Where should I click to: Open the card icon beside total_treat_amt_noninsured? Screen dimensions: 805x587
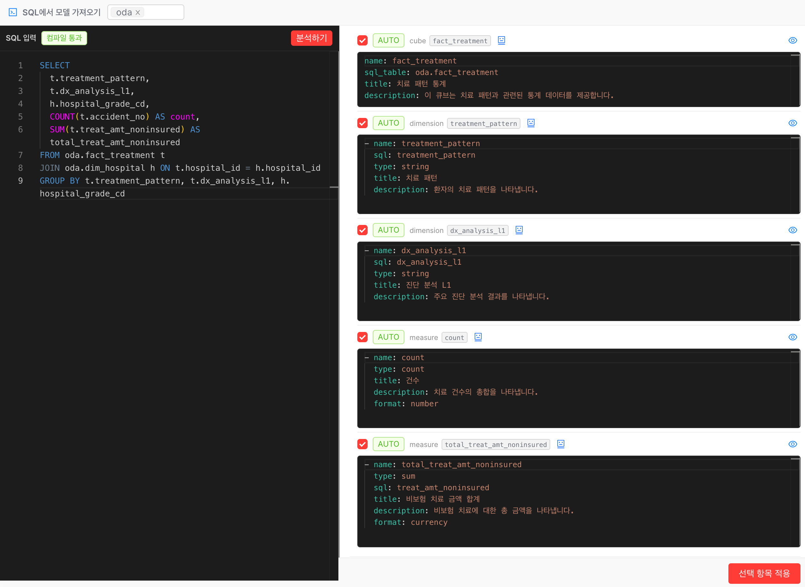pos(561,444)
